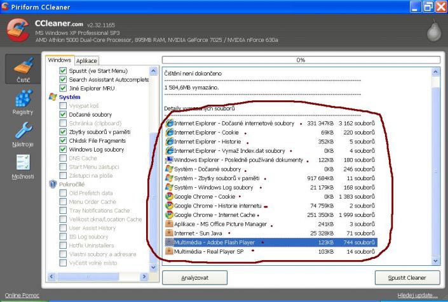
Task: Click box icon beside MS Office Picture Manager
Action: [x=170, y=224]
